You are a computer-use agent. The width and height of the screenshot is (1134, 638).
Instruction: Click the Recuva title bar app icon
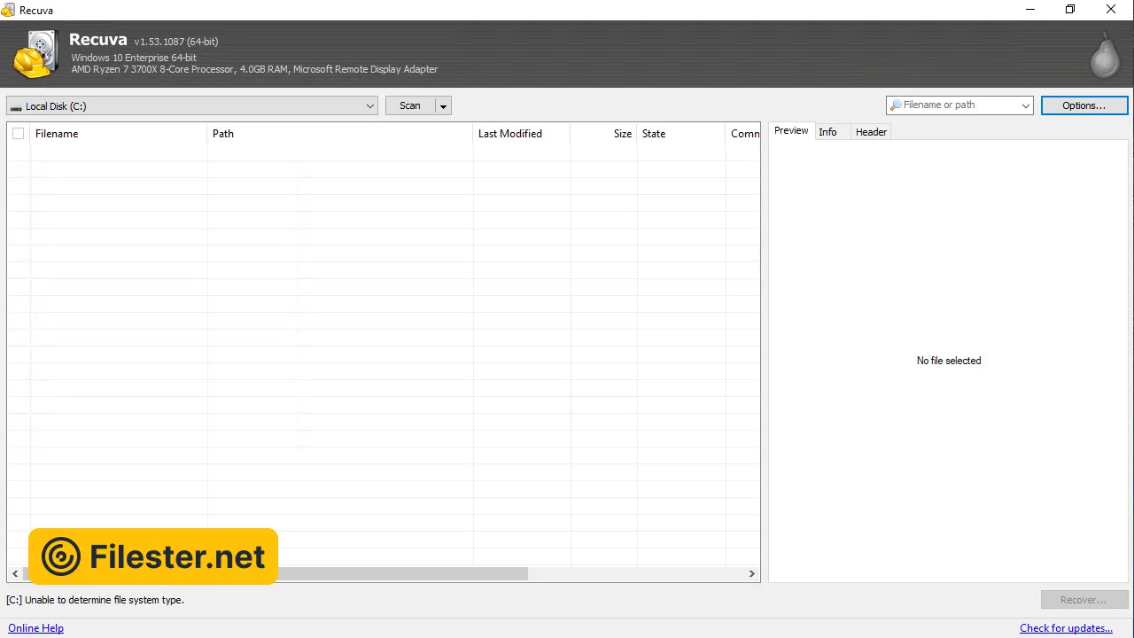(x=8, y=10)
